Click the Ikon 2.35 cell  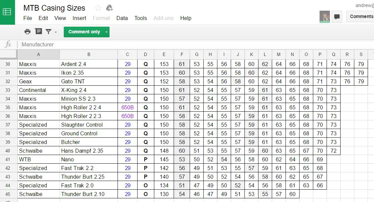click(89, 73)
